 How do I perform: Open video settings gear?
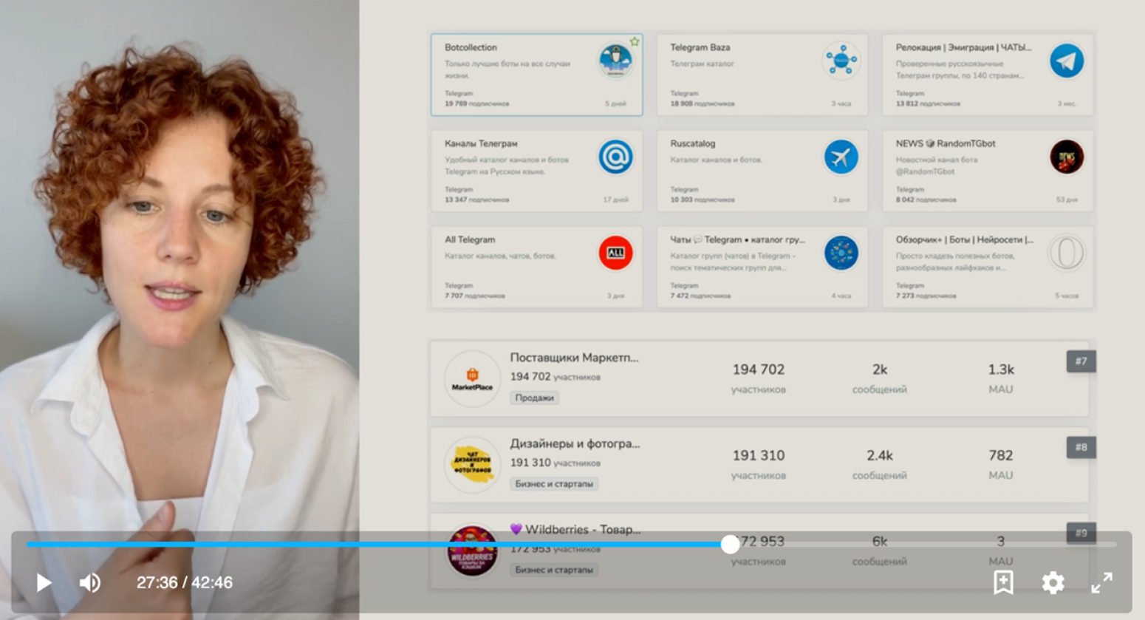[1053, 582]
